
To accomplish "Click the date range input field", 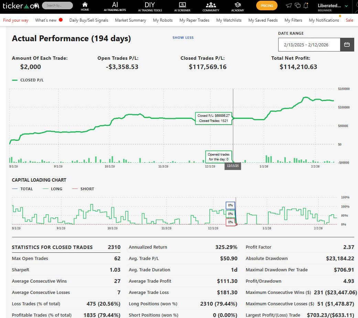I will pyautogui.click(x=309, y=45).
